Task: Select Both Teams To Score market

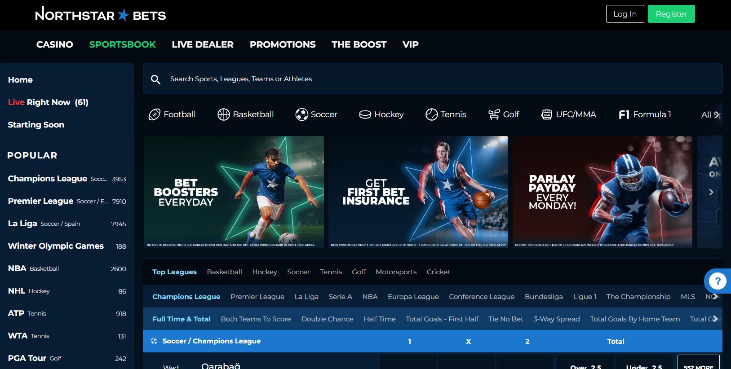Action: click(x=256, y=319)
